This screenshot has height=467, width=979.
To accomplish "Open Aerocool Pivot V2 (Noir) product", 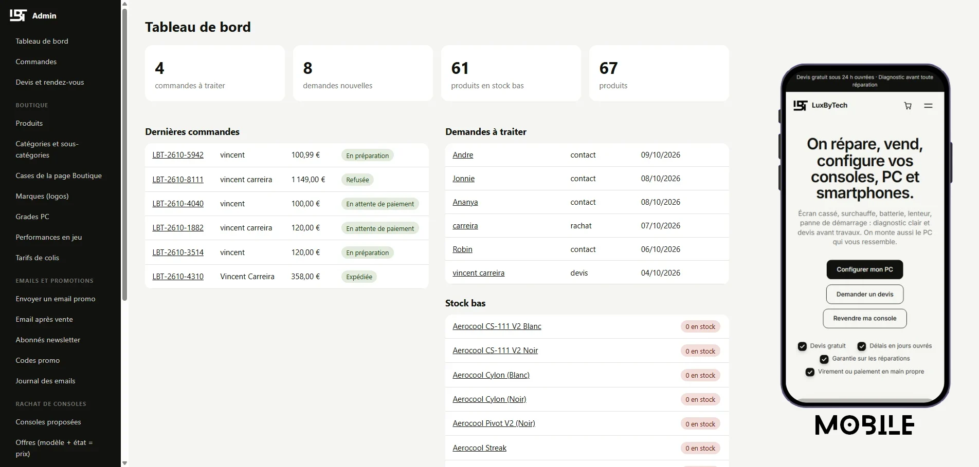I will tap(494, 423).
